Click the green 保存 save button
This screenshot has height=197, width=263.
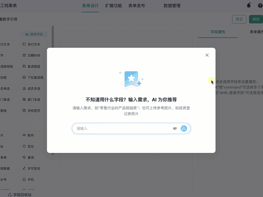click(256, 19)
